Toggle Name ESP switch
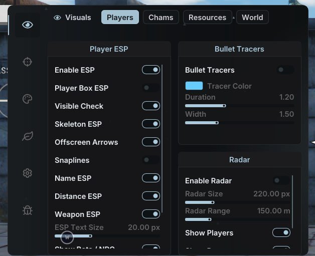This screenshot has width=315, height=256. point(151,178)
